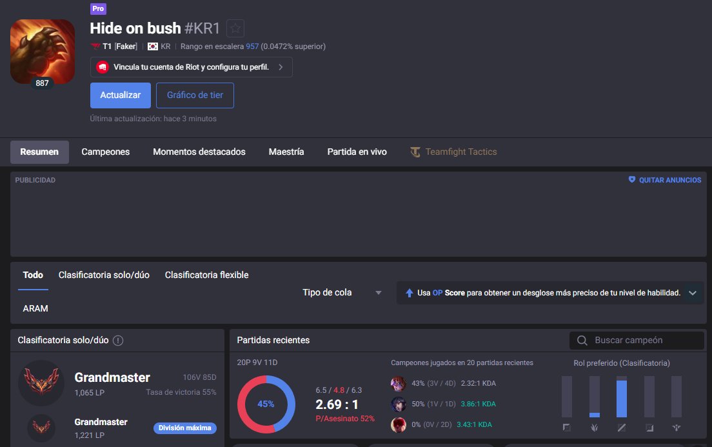This screenshot has height=447, width=712.
Task: Click QUITAR ANUNCIOS link
Action: [670, 181]
